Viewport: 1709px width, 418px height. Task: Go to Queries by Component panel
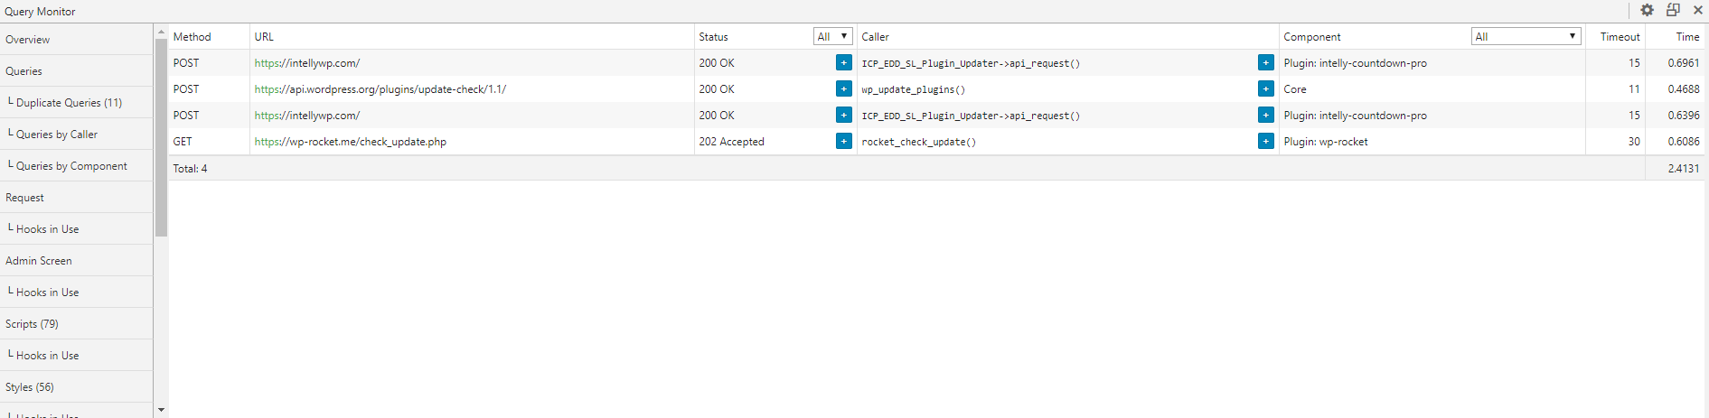pyautogui.click(x=71, y=166)
